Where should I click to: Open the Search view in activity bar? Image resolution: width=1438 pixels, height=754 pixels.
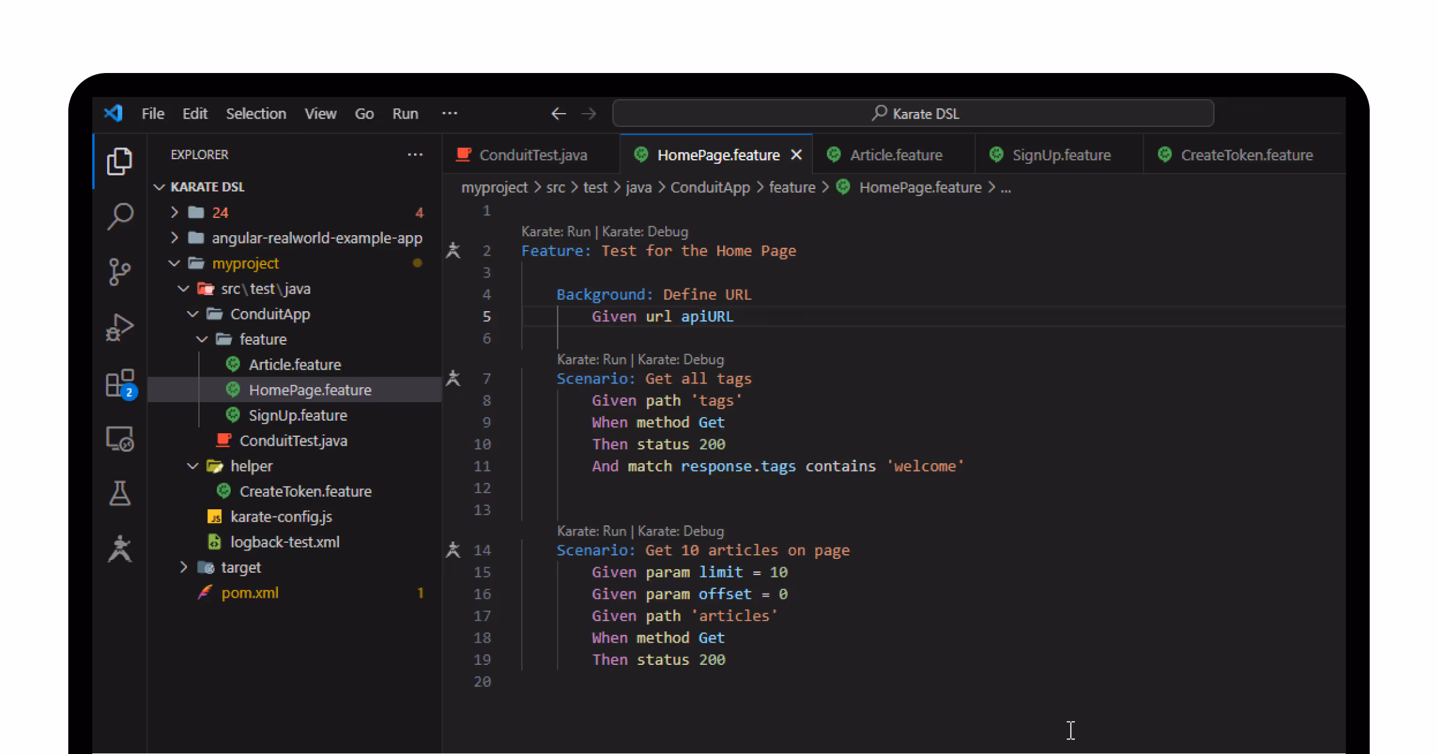coord(120,215)
